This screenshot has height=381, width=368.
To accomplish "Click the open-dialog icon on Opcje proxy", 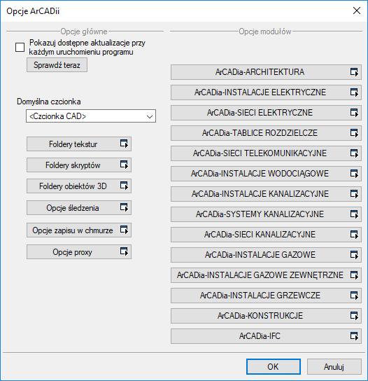I will [x=124, y=251].
